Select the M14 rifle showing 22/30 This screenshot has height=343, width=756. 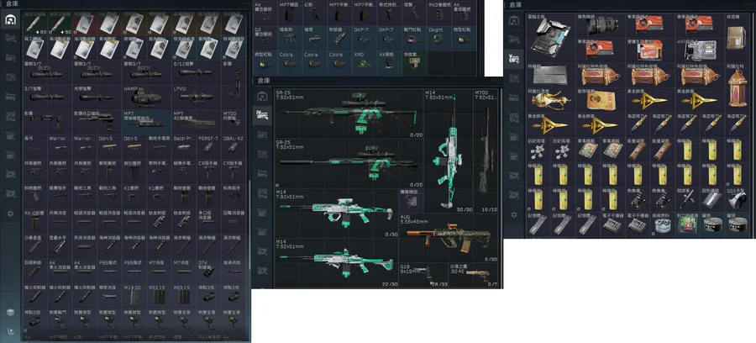coord(336,263)
